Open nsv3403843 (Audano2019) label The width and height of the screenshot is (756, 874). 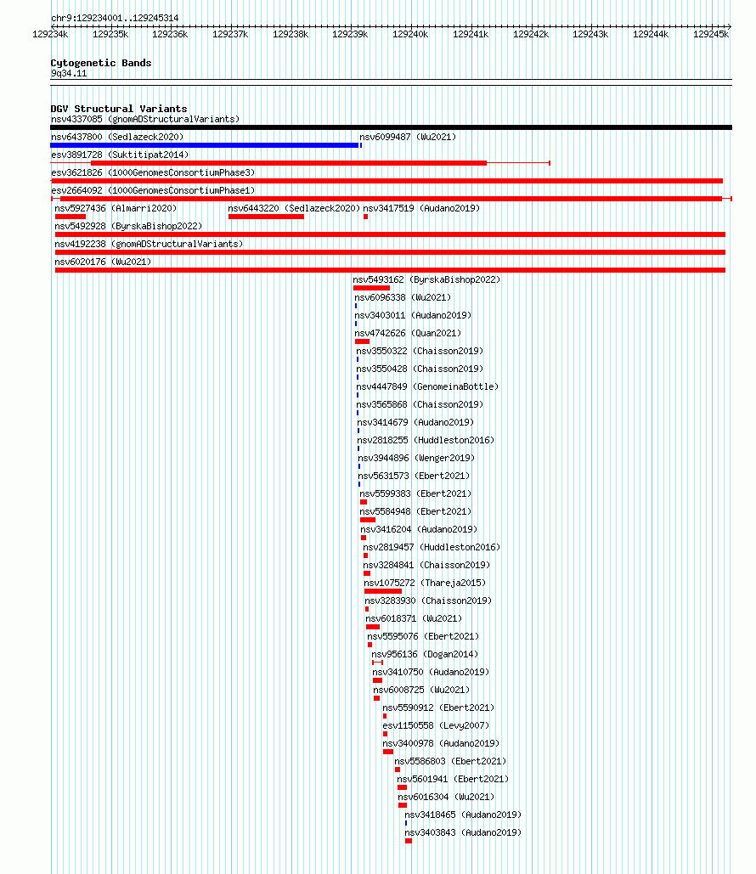coord(463,832)
